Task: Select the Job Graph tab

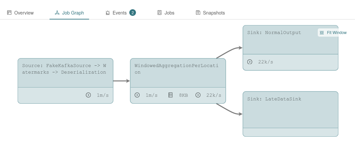Action: point(69,13)
